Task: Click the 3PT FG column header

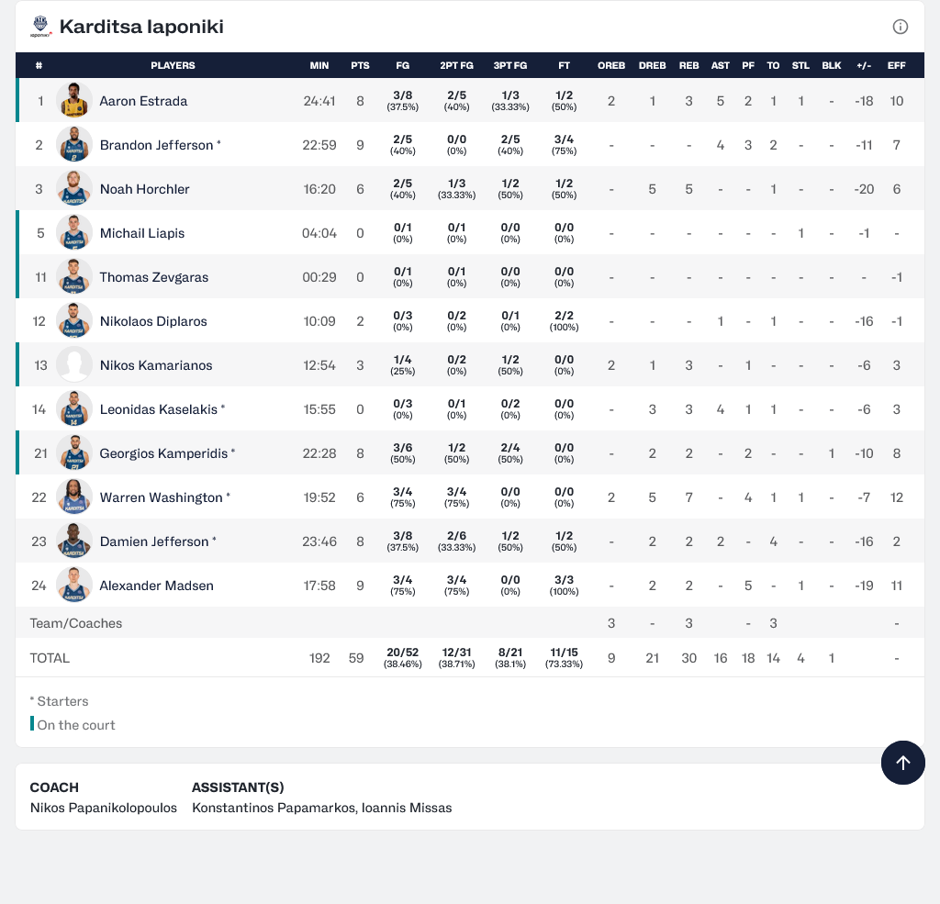Action: pos(510,65)
